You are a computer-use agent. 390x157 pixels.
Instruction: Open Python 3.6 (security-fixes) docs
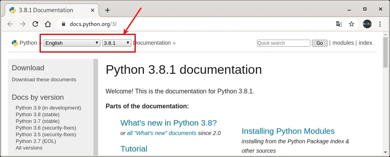(46, 128)
